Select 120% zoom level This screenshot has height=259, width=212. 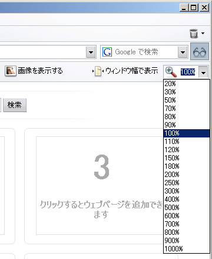[187, 150]
